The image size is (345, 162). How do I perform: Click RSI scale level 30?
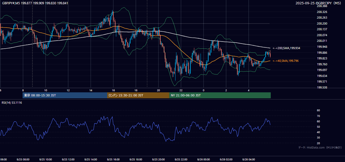[318, 138]
